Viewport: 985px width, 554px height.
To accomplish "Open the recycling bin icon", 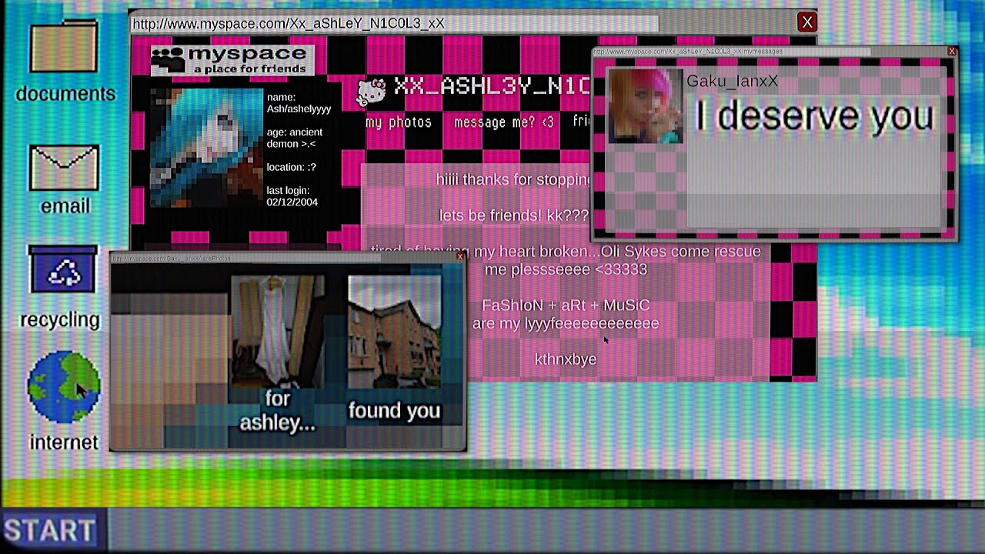I will point(63,269).
